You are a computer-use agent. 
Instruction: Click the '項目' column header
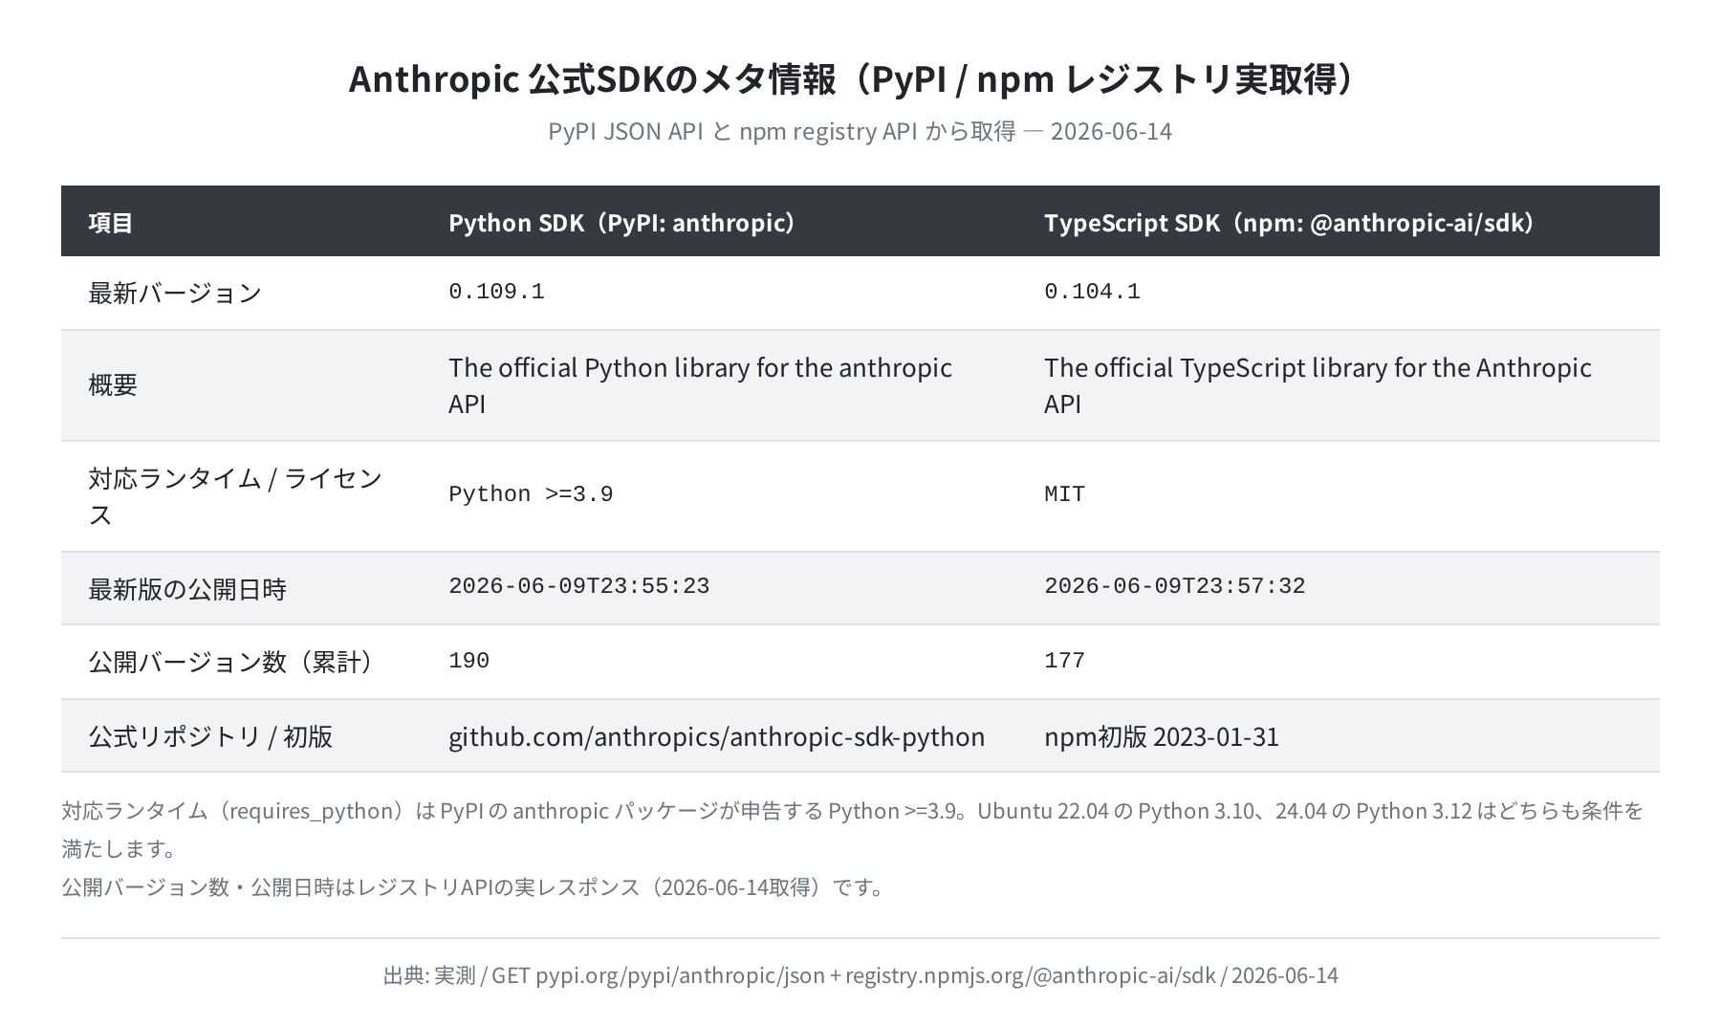coord(111,223)
